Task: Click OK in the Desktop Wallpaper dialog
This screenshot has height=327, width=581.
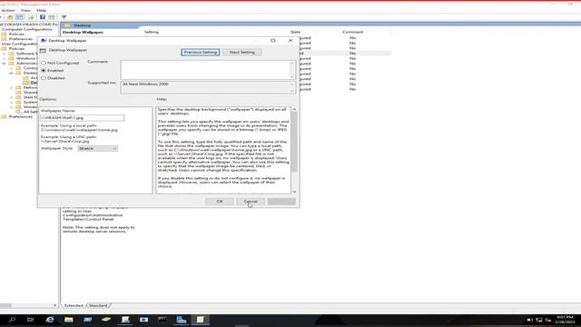Action: (220, 202)
